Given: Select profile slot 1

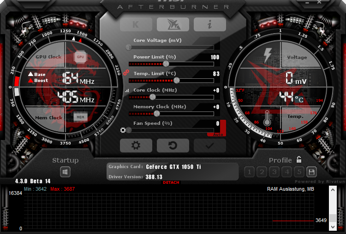Looking at the screenshot, I should click(x=249, y=172).
